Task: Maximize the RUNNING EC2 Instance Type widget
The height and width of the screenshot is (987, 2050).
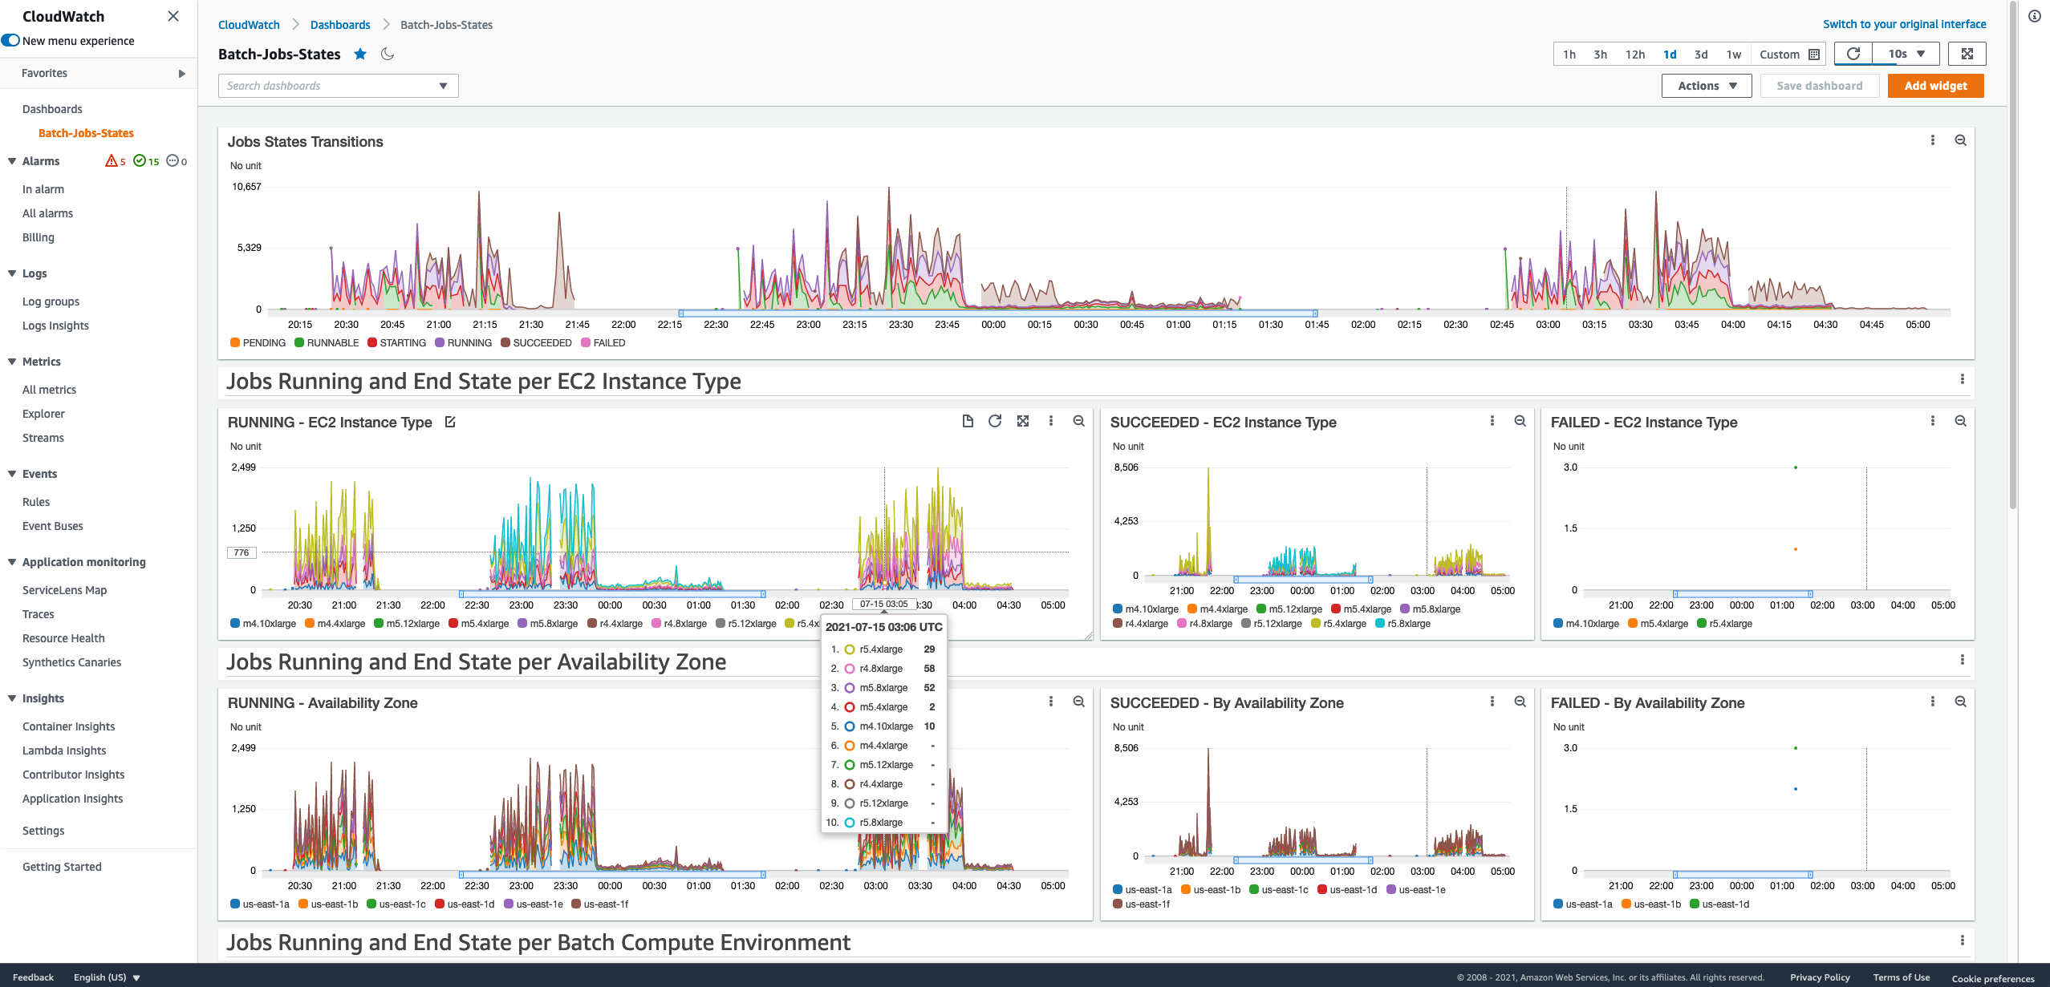Action: (1023, 421)
